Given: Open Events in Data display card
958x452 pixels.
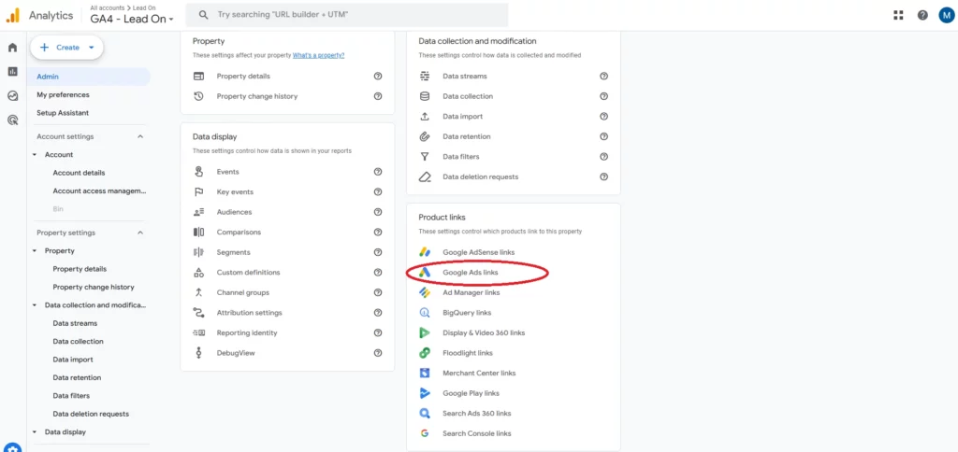Looking at the screenshot, I should (x=228, y=172).
